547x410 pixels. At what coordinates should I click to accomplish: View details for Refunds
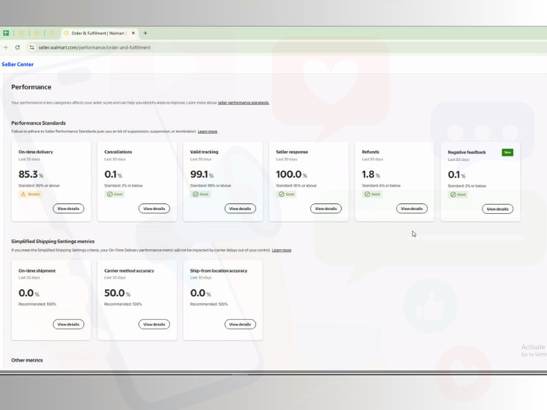point(412,208)
